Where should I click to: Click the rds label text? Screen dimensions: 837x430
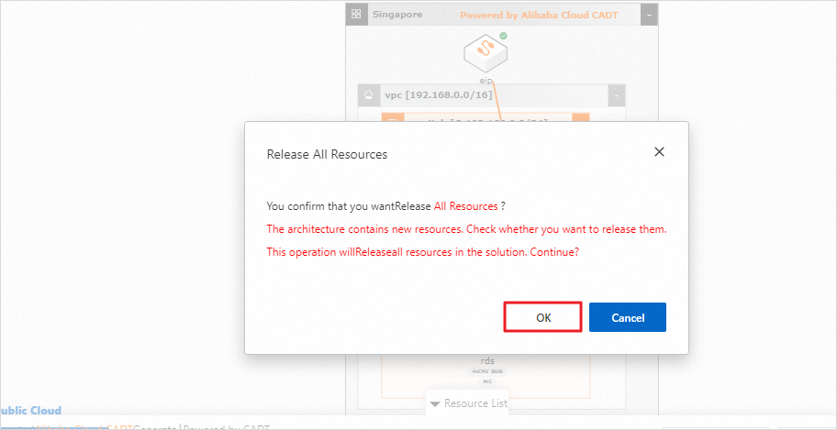[x=487, y=361]
